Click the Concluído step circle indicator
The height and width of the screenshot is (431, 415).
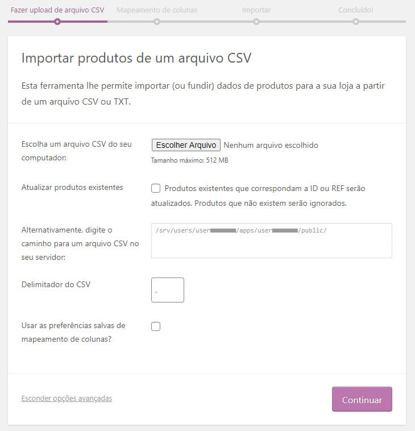[356, 22]
